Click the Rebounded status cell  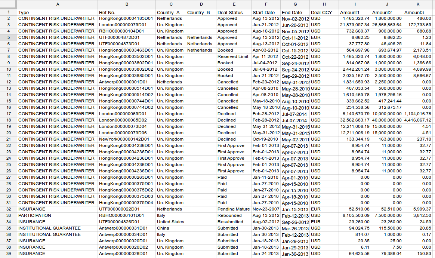(234, 215)
